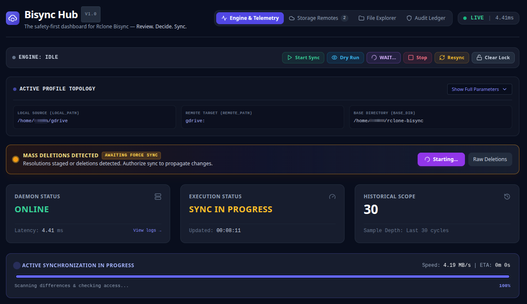Click the 100% progress label
527x304 pixels.
(x=505, y=286)
